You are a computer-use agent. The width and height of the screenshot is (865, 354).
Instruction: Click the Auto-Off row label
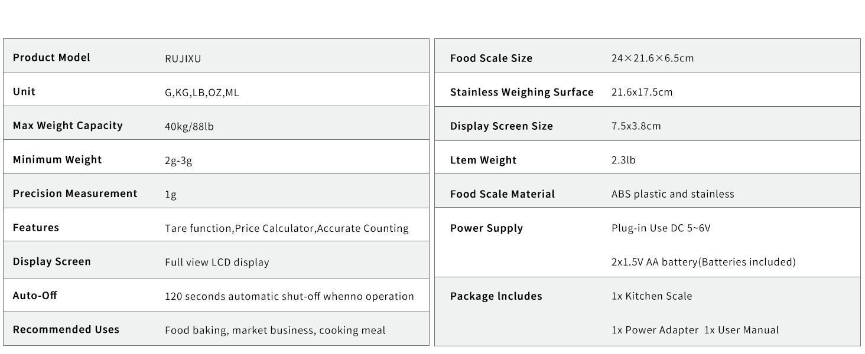pos(35,295)
